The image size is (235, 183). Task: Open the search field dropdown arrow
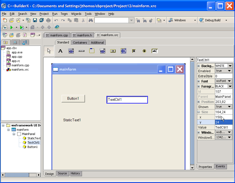(x=131, y=20)
